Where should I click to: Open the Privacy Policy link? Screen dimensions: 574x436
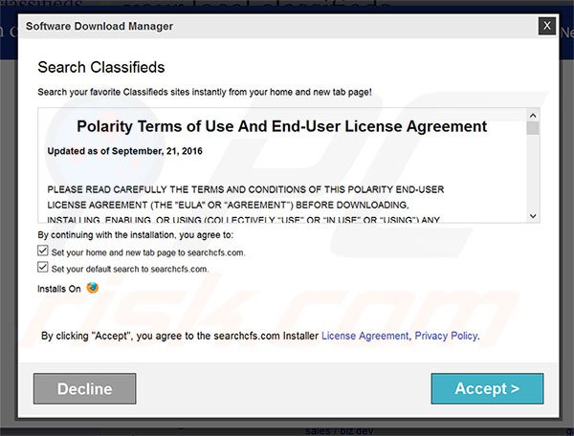click(446, 336)
